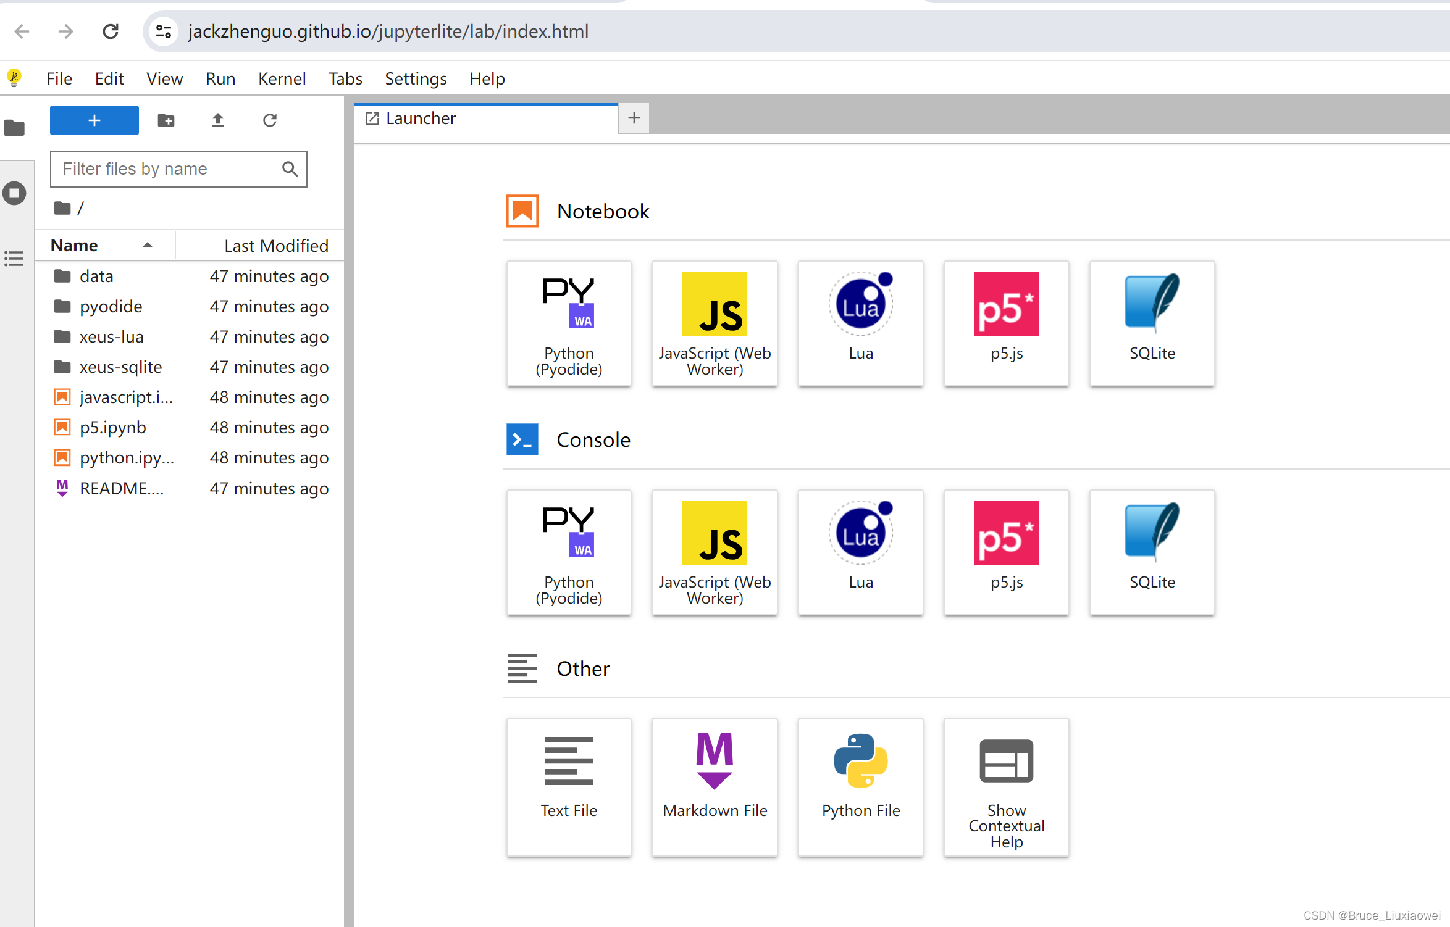
Task: Open the Settings menu
Action: pyautogui.click(x=416, y=78)
